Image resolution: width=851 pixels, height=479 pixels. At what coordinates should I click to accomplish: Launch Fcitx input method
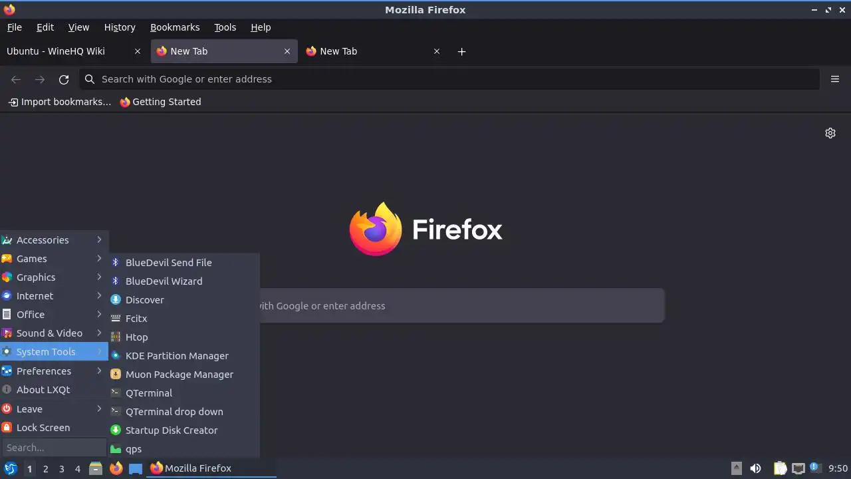tap(184, 318)
